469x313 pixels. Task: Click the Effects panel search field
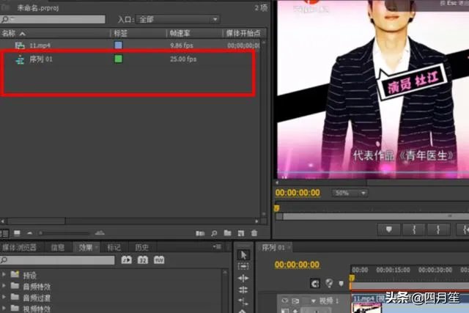[x=57, y=260]
